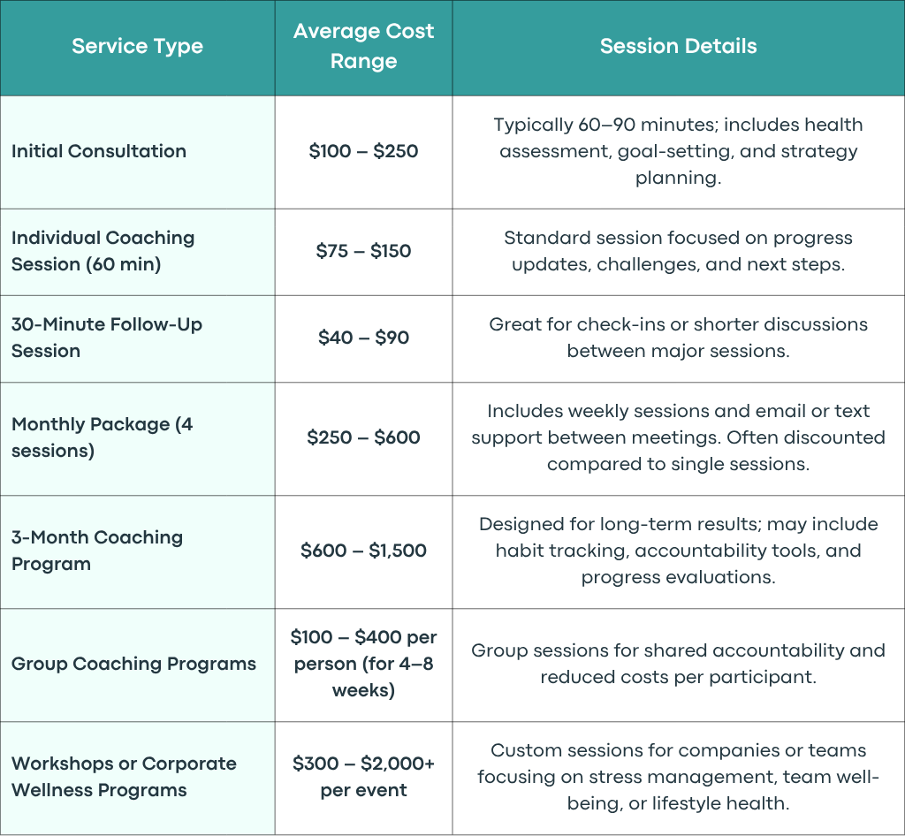Click the $40 – $90 price cell
This screenshot has width=905, height=836.
[x=363, y=338]
